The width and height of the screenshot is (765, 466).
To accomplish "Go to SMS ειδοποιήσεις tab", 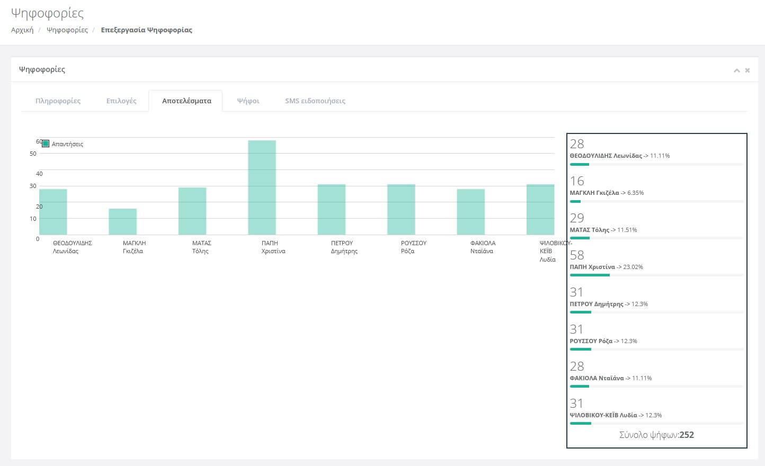I will pyautogui.click(x=315, y=101).
